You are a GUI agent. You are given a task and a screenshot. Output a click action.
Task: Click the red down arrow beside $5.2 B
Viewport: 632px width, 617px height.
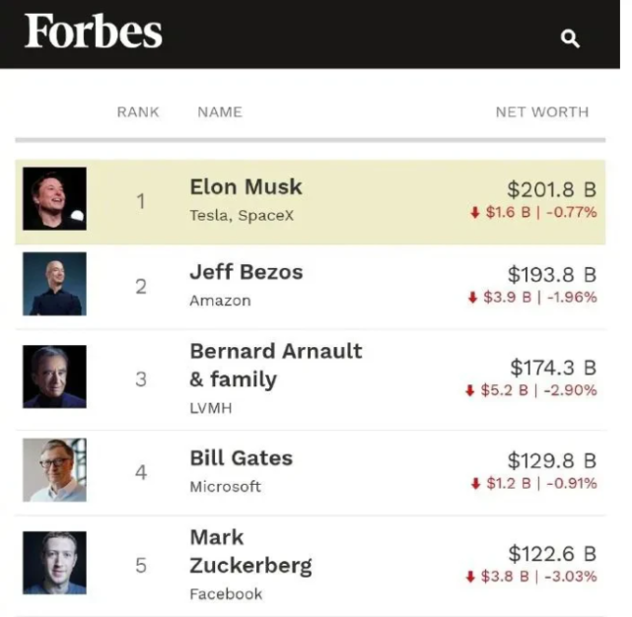pos(470,390)
